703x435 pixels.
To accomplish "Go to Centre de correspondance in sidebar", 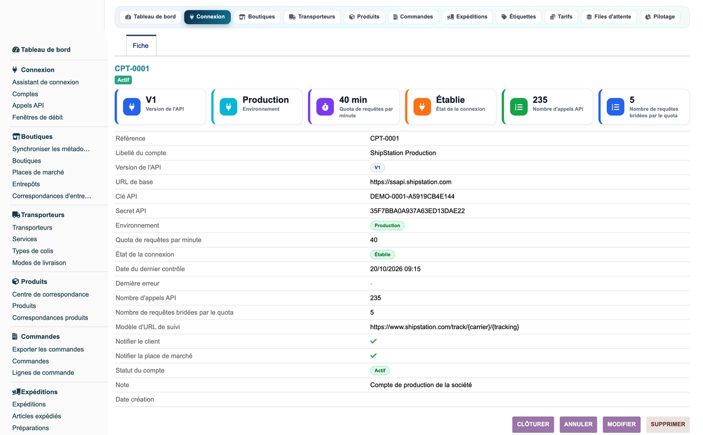I will (50, 294).
